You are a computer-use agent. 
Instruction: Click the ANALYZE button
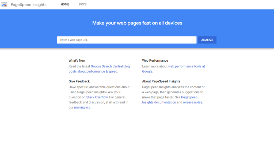point(207,40)
